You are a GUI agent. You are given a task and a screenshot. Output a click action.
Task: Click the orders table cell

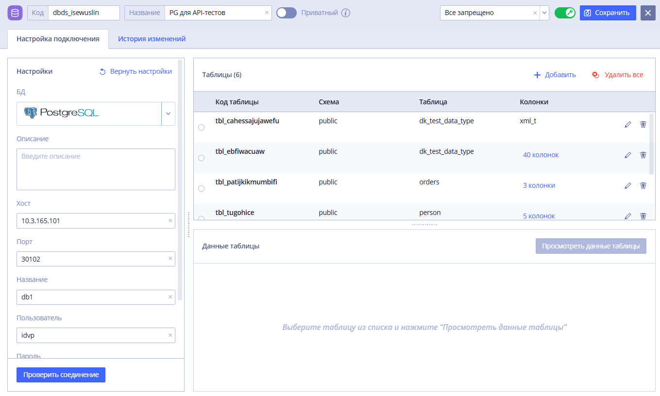coord(429,182)
